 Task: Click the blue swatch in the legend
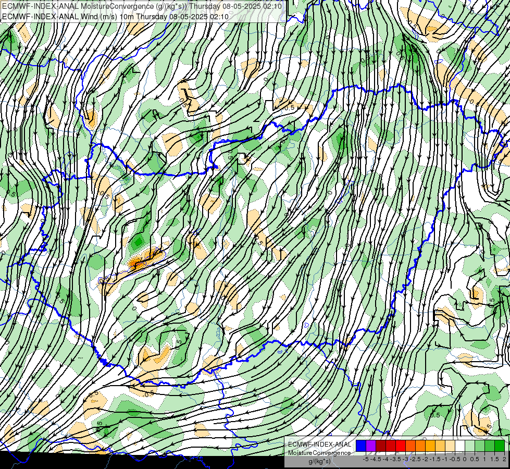click(x=361, y=446)
